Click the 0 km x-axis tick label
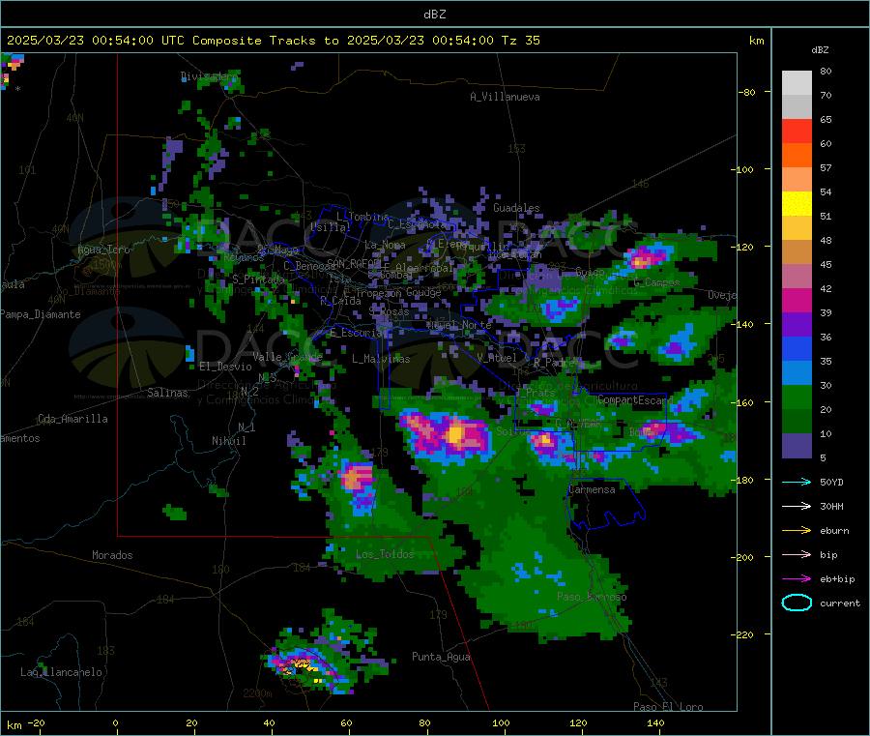Image resolution: width=870 pixels, height=736 pixels. (115, 723)
